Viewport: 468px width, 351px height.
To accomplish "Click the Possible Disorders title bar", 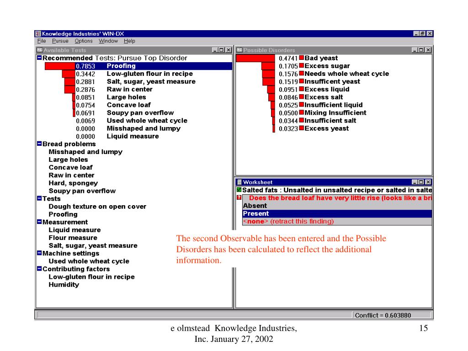I will tap(334, 50).
